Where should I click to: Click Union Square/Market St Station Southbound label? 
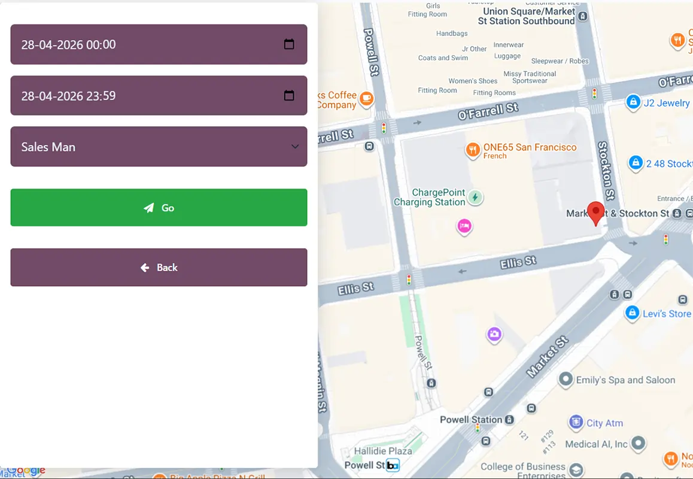pyautogui.click(x=527, y=16)
